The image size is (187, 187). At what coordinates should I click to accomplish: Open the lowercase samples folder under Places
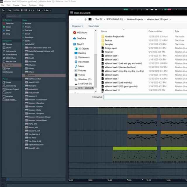[x=9, y=96]
